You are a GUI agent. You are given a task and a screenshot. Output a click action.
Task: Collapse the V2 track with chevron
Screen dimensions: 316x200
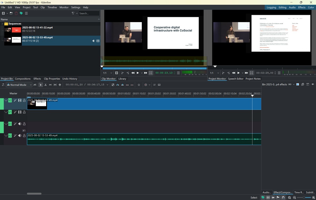(x=6, y=100)
